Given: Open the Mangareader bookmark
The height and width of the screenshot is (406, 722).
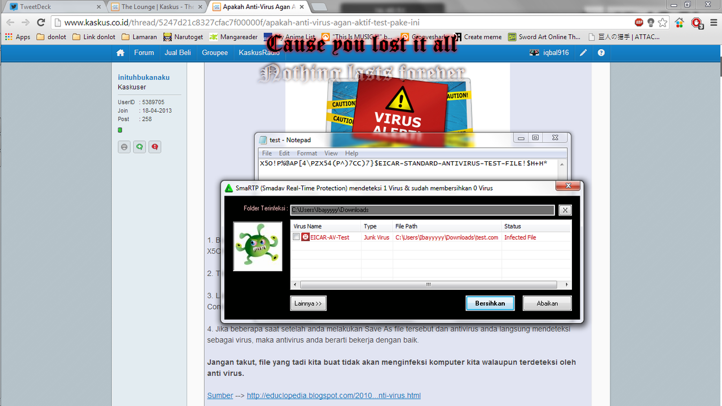Looking at the screenshot, I should pyautogui.click(x=234, y=37).
